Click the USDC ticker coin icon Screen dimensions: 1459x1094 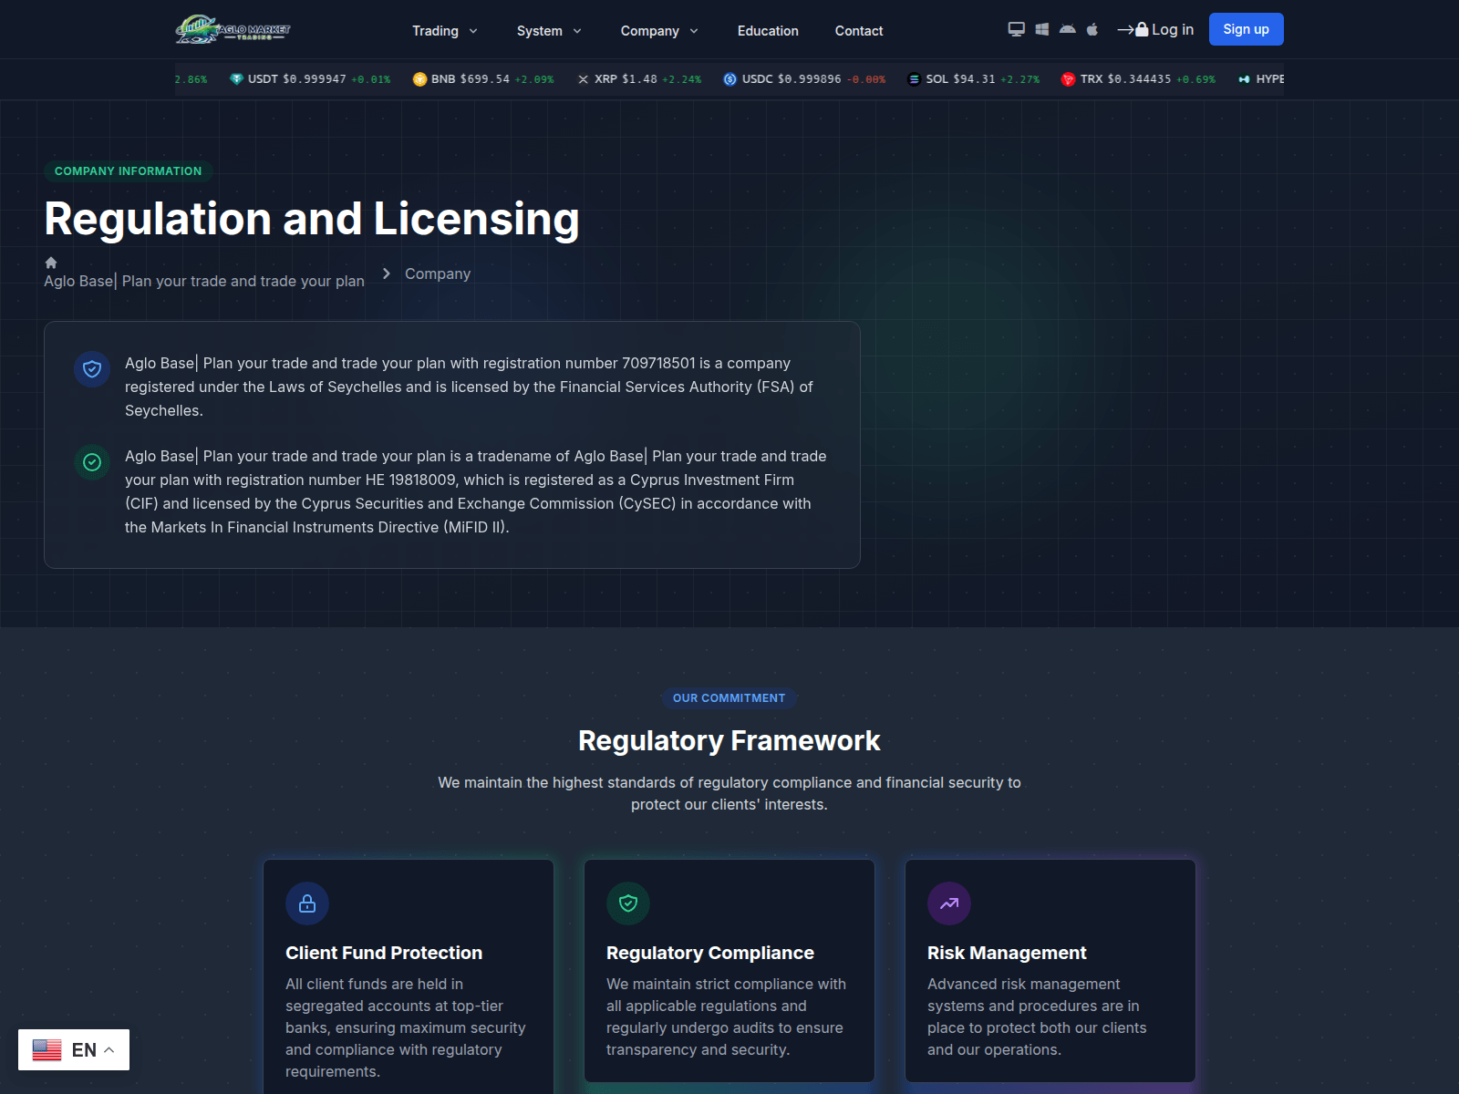(730, 79)
